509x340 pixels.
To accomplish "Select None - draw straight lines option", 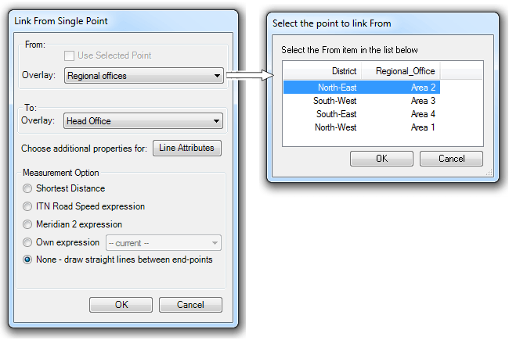I will (28, 259).
